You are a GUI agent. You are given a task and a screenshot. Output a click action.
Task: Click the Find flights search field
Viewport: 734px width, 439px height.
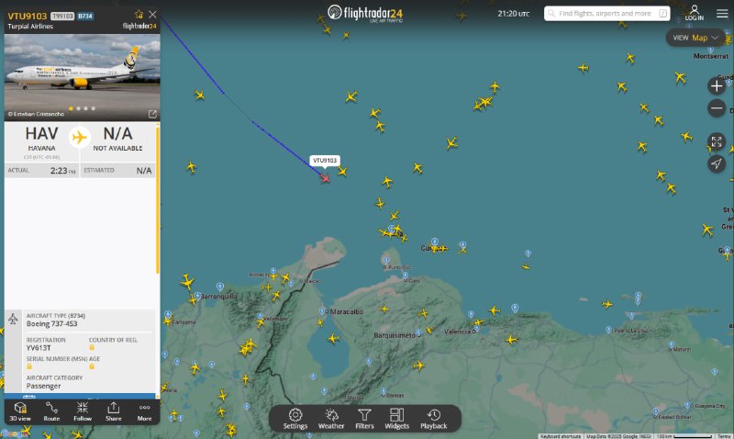tap(606, 14)
